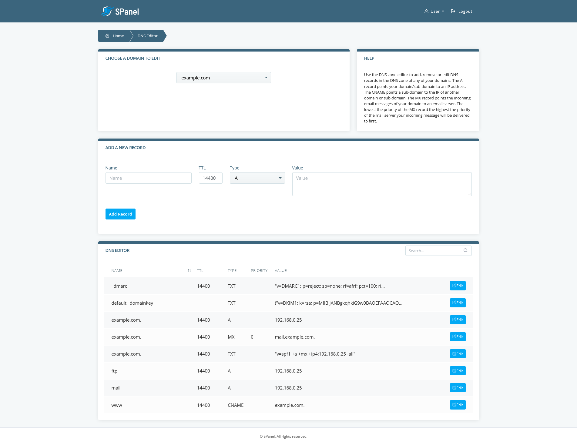Edit the default._domainkey record

pyautogui.click(x=458, y=303)
